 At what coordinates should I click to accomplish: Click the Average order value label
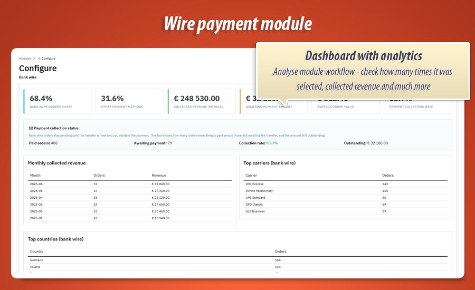click(335, 107)
